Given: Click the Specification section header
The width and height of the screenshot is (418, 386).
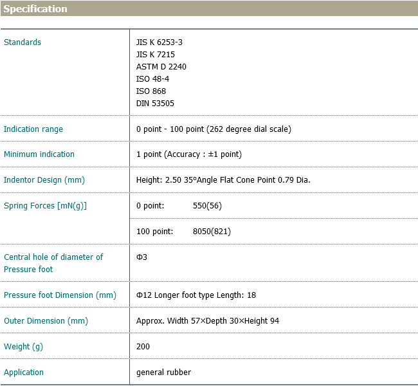Looking at the screenshot, I should pyautogui.click(x=35, y=9).
